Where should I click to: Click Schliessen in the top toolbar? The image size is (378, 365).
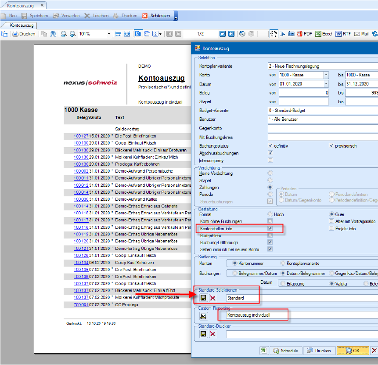tap(156, 15)
